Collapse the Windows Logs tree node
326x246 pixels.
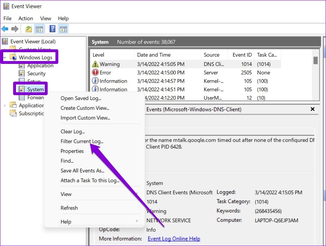pyautogui.click(x=5, y=57)
